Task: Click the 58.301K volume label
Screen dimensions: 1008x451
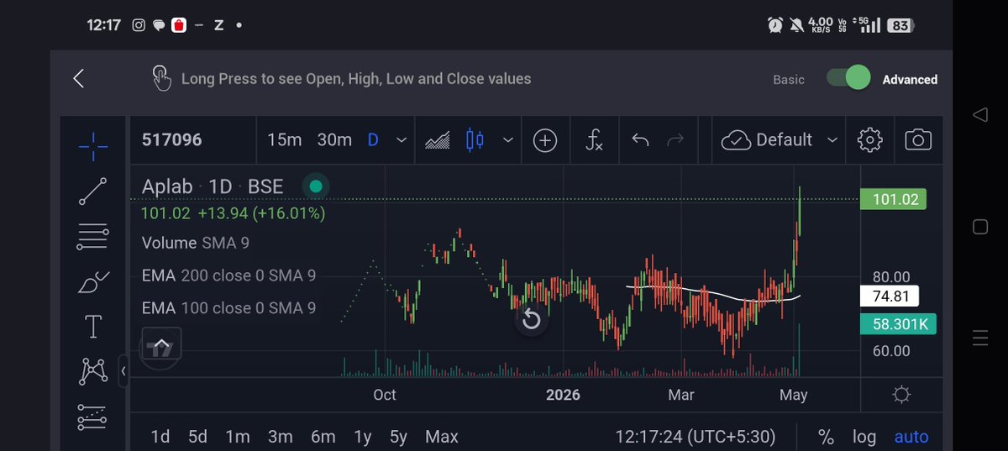Action: pyautogui.click(x=898, y=324)
